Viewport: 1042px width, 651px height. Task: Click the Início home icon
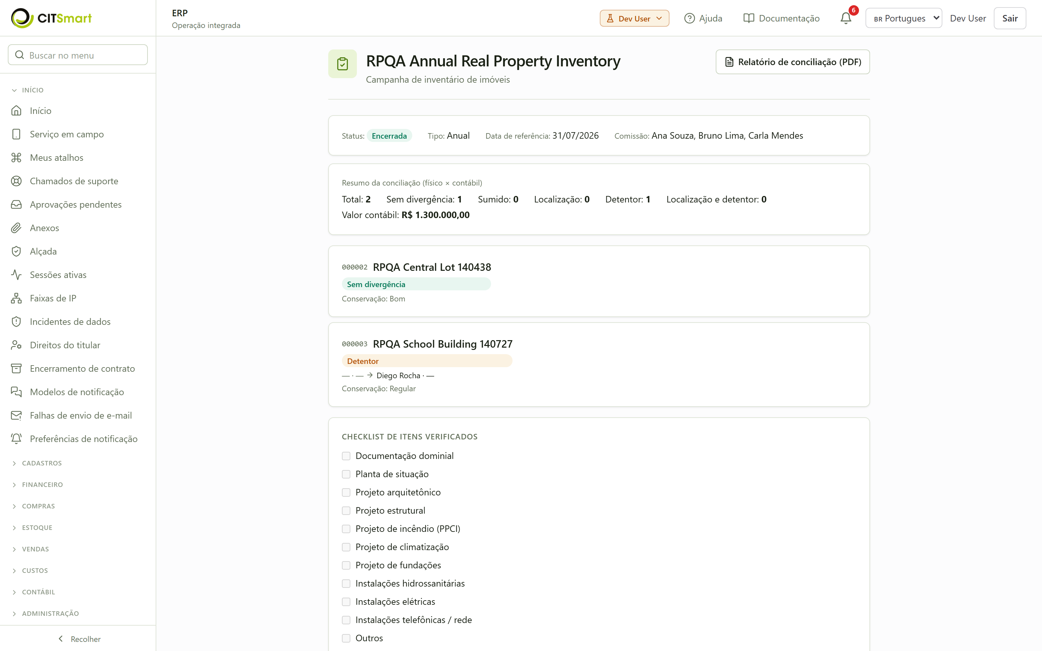[16, 111]
